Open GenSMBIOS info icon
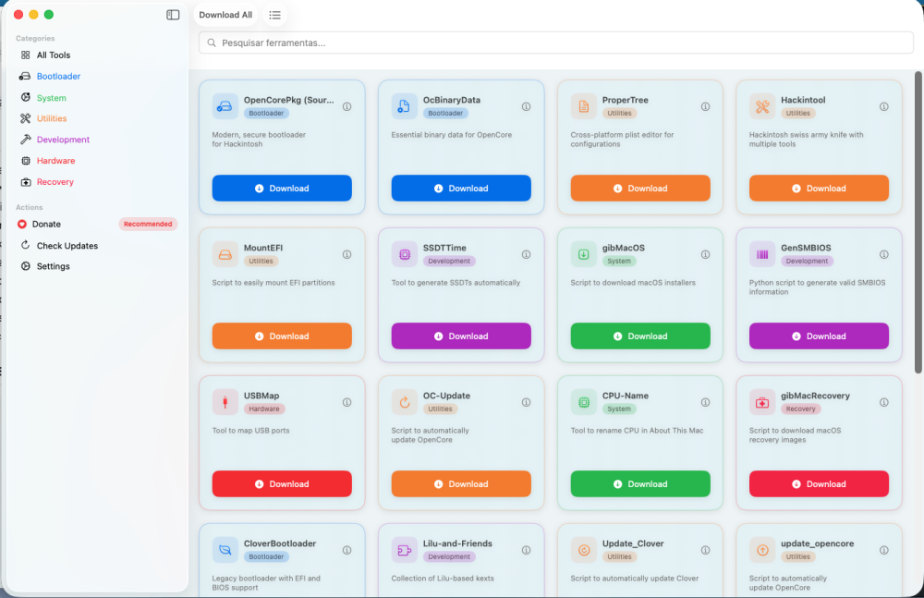 [884, 255]
